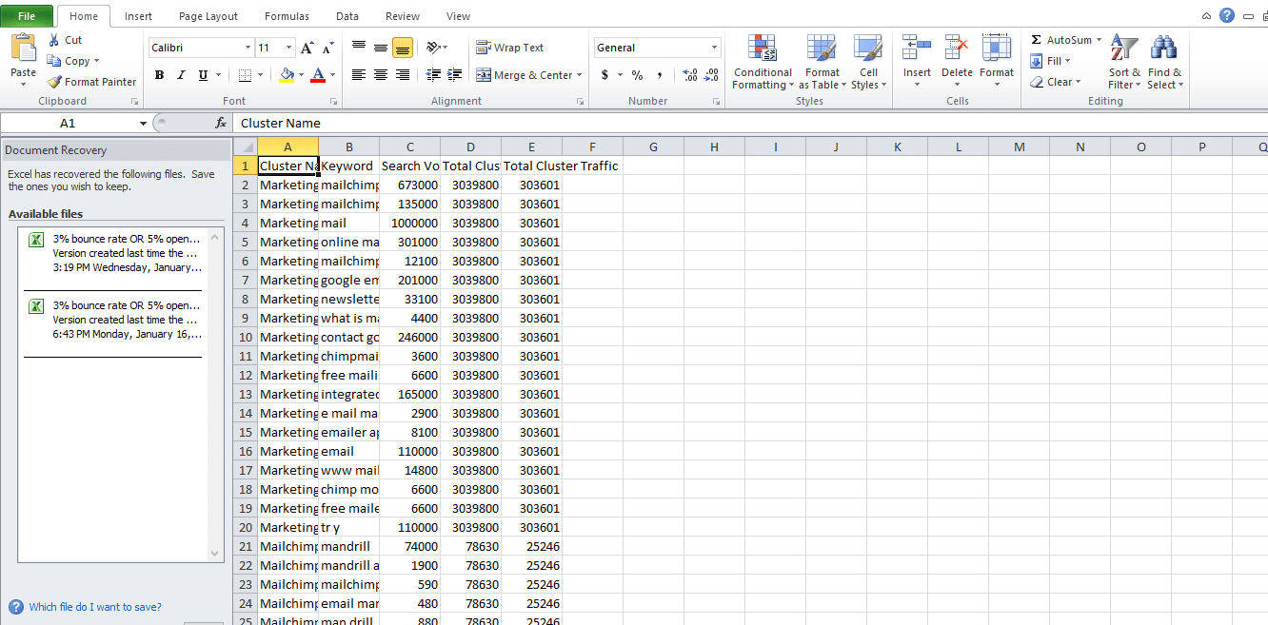Open recovered file from 3:19 PM Wednesday

tap(115, 253)
